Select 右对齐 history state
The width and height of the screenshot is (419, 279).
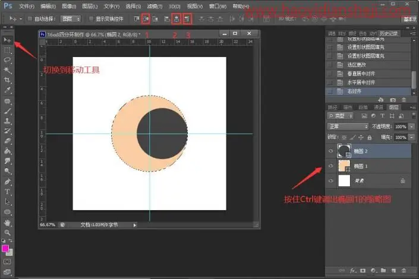point(368,91)
